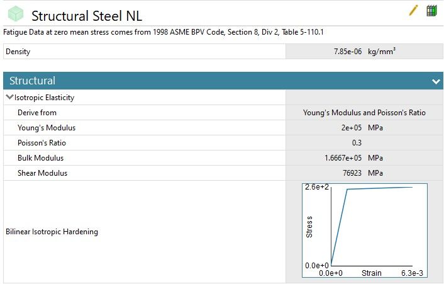Select the Structural section header
The width and height of the screenshot is (444, 284).
tap(32, 81)
